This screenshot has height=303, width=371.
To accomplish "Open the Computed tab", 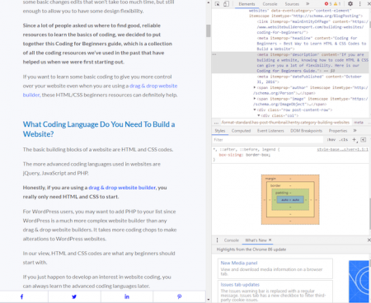I will (241, 131).
